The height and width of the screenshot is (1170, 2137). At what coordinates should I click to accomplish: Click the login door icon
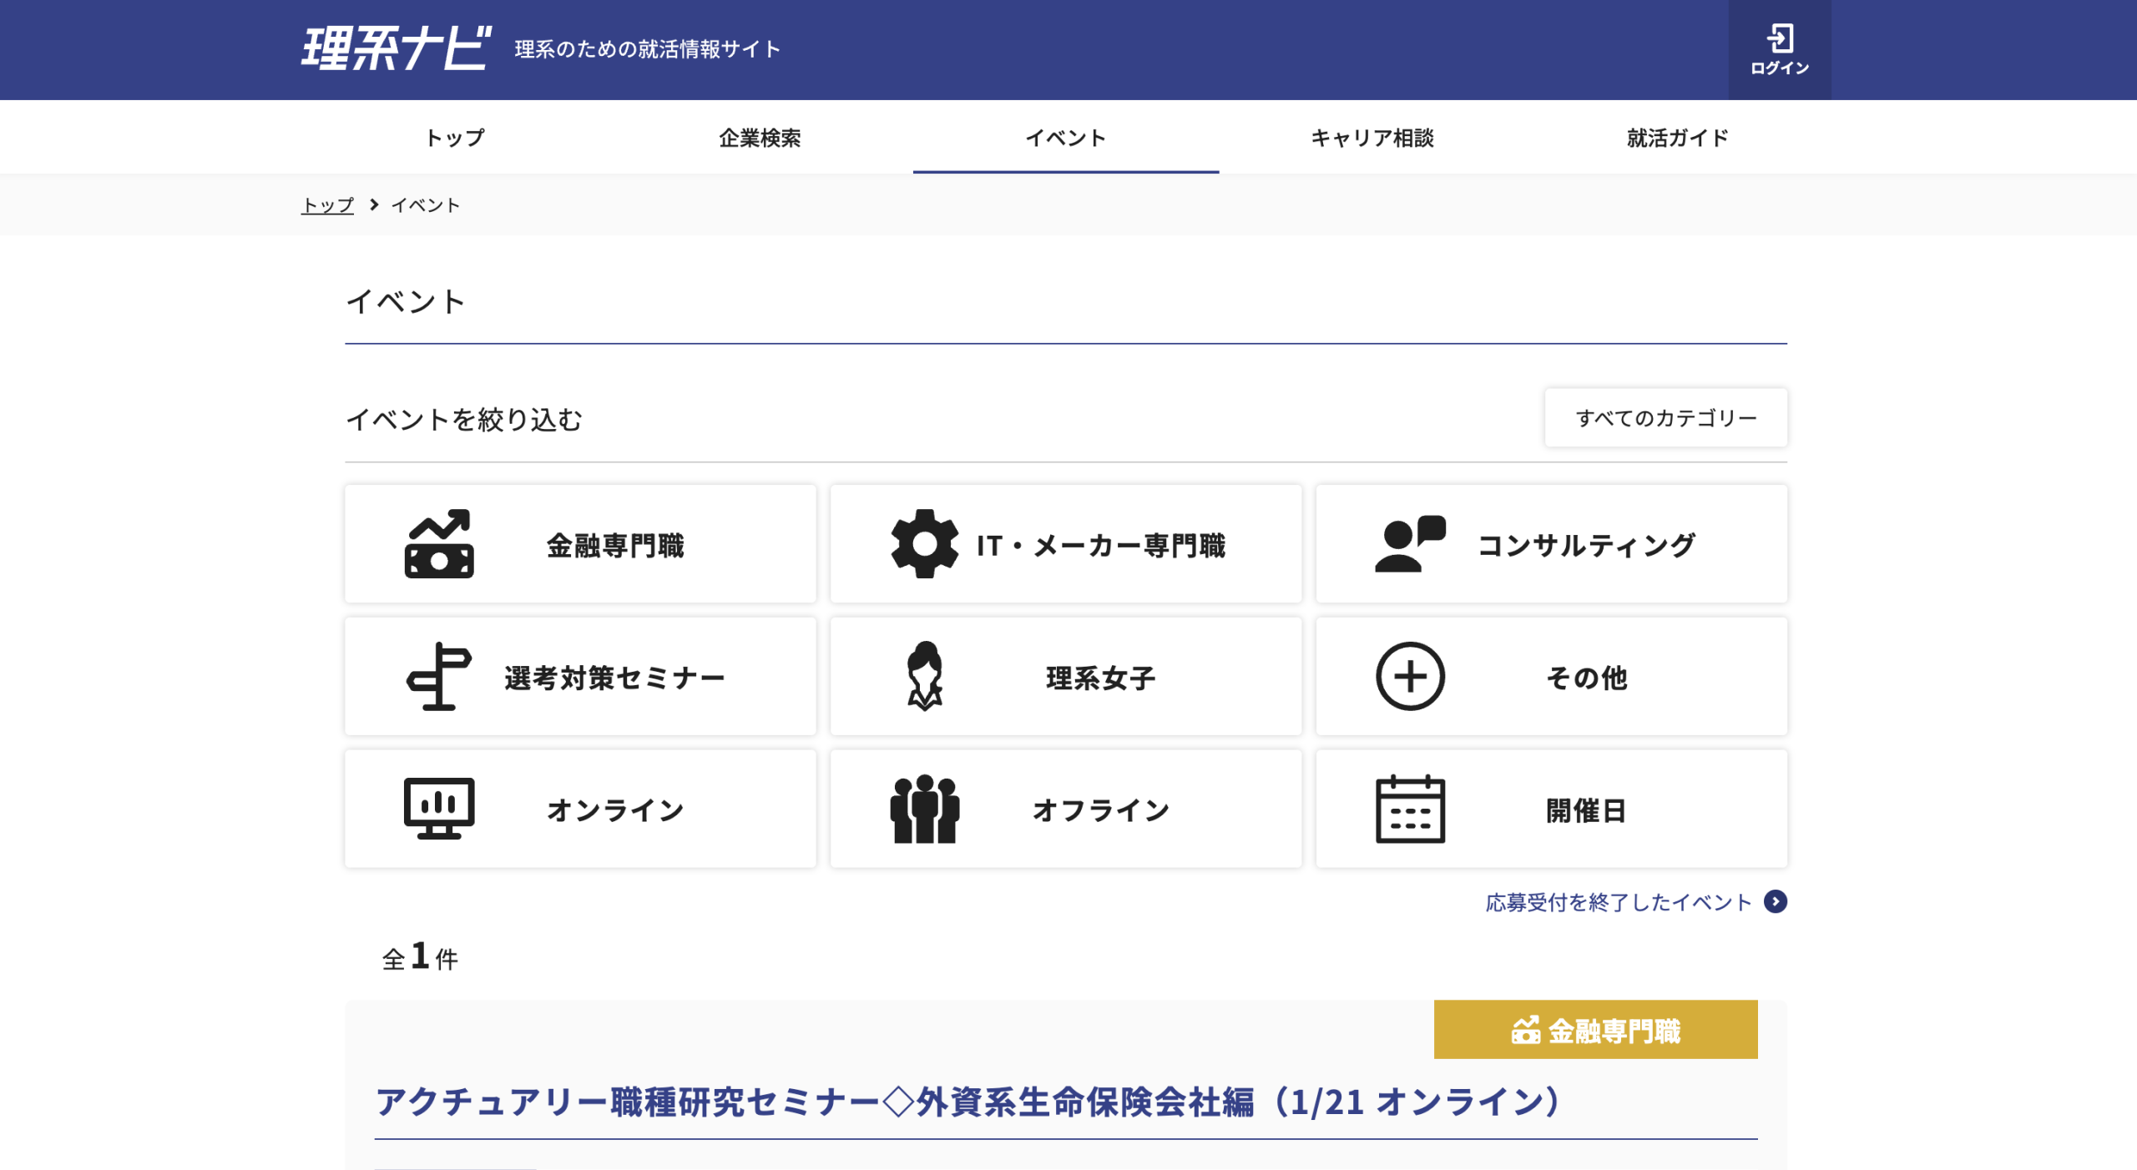pos(1779,39)
